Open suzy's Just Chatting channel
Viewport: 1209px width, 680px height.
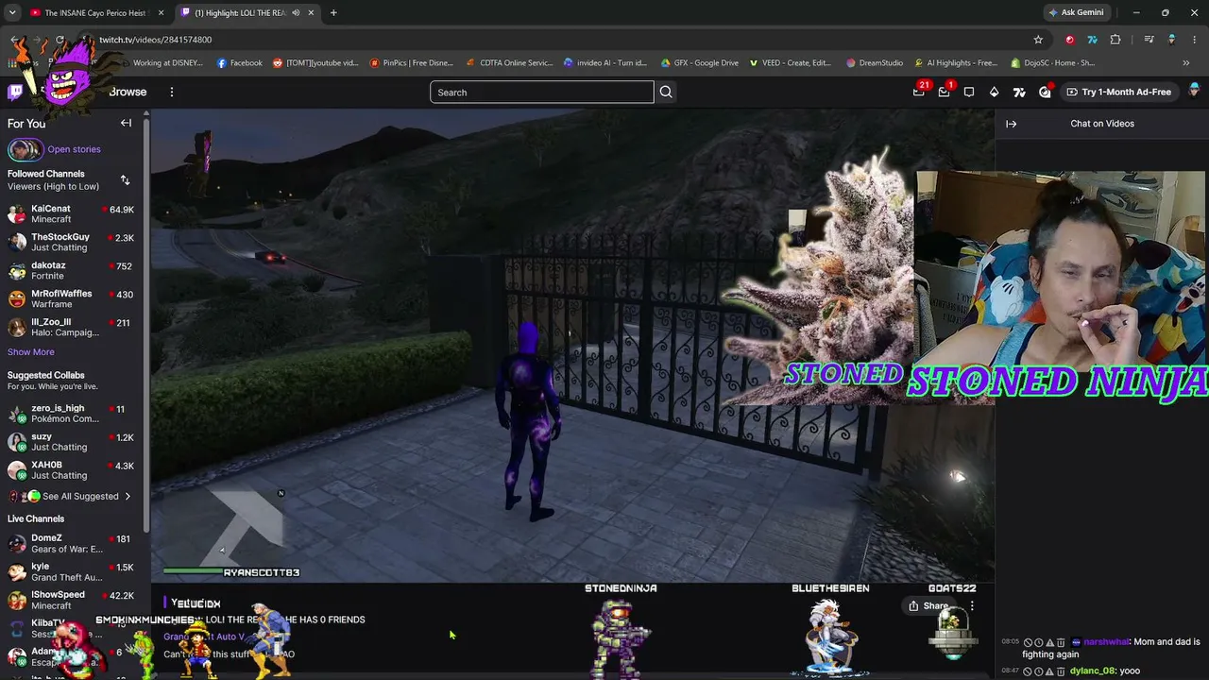(71, 442)
